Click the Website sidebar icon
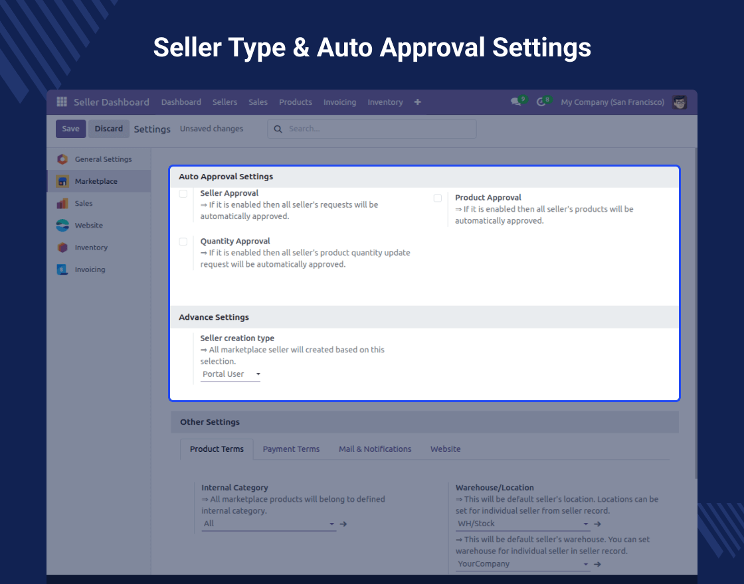This screenshot has width=744, height=584. pyautogui.click(x=62, y=225)
